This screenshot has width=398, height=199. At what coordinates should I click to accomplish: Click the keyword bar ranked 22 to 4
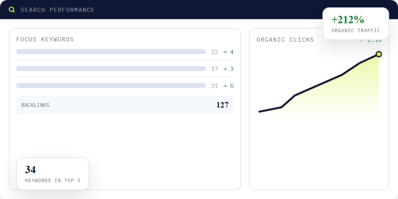coord(111,52)
